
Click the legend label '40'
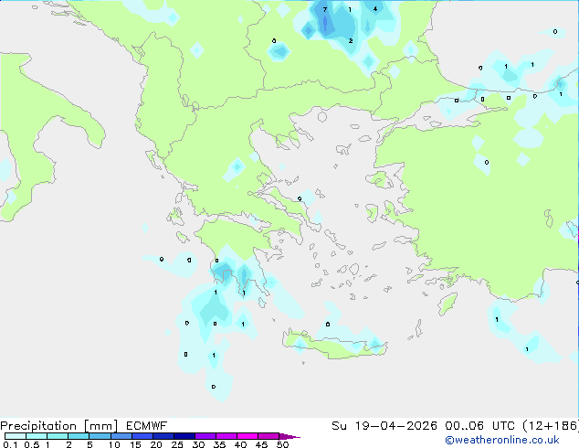pos(240,444)
